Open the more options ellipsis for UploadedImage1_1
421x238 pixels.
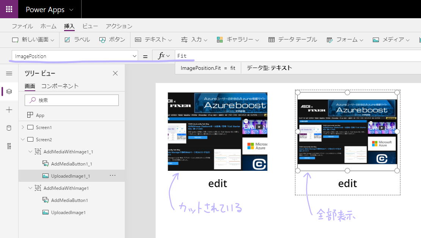[x=112, y=175]
